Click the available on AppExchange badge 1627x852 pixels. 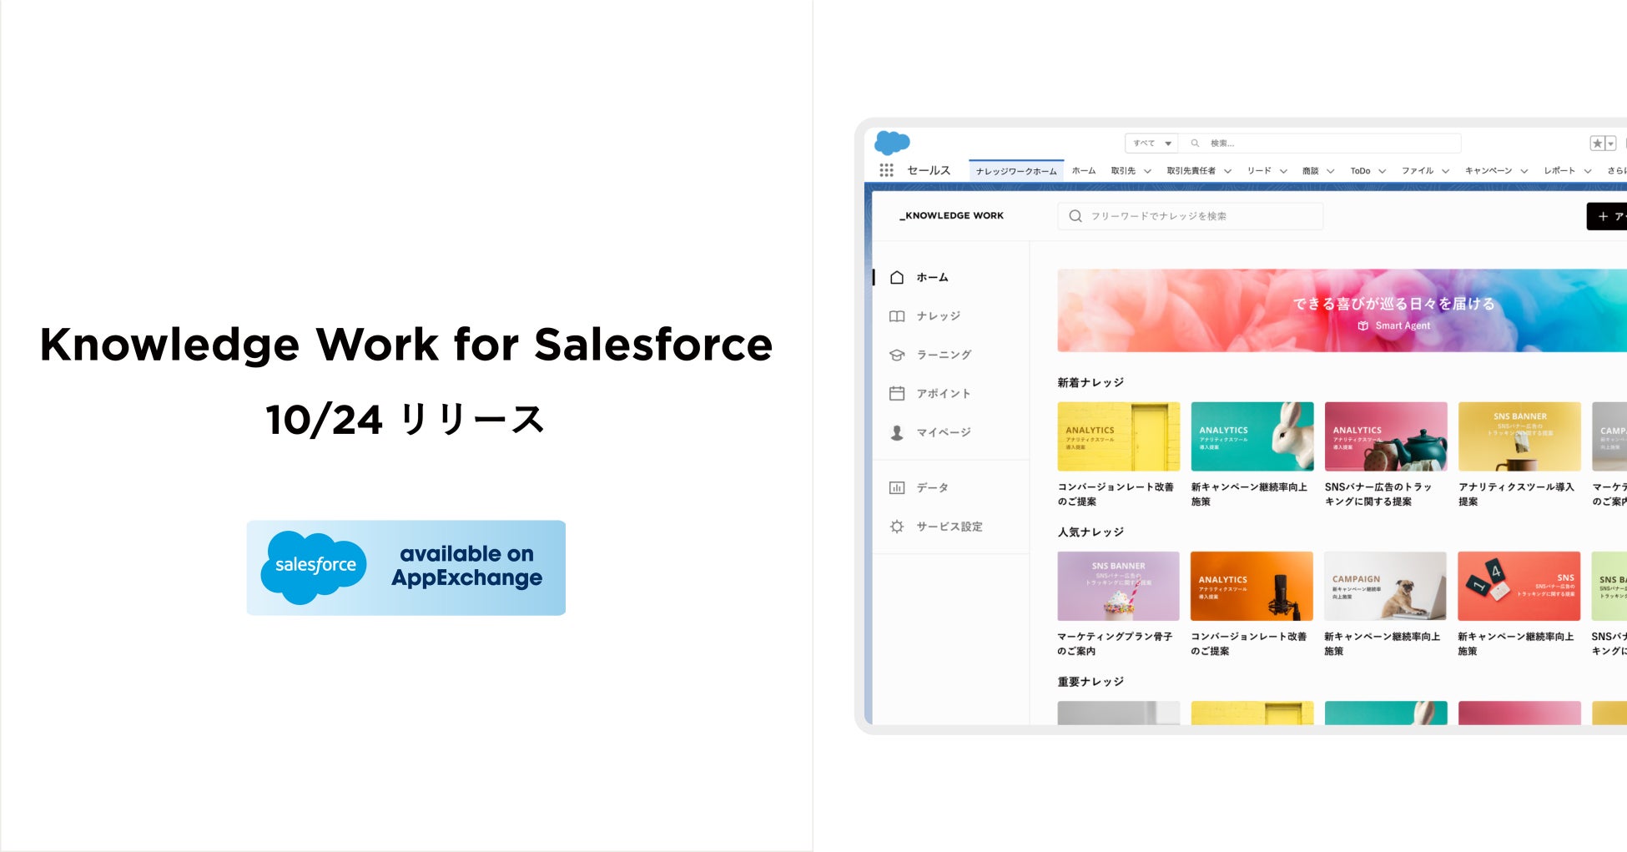pyautogui.click(x=406, y=568)
